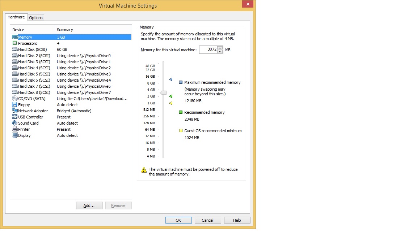The image size is (417, 234).
Task: Click the blue maximum recommended memory marker
Action: point(171,79)
